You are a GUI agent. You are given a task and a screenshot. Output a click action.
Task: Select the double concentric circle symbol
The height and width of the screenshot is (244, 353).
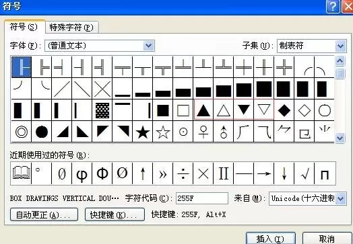[x=22, y=132]
